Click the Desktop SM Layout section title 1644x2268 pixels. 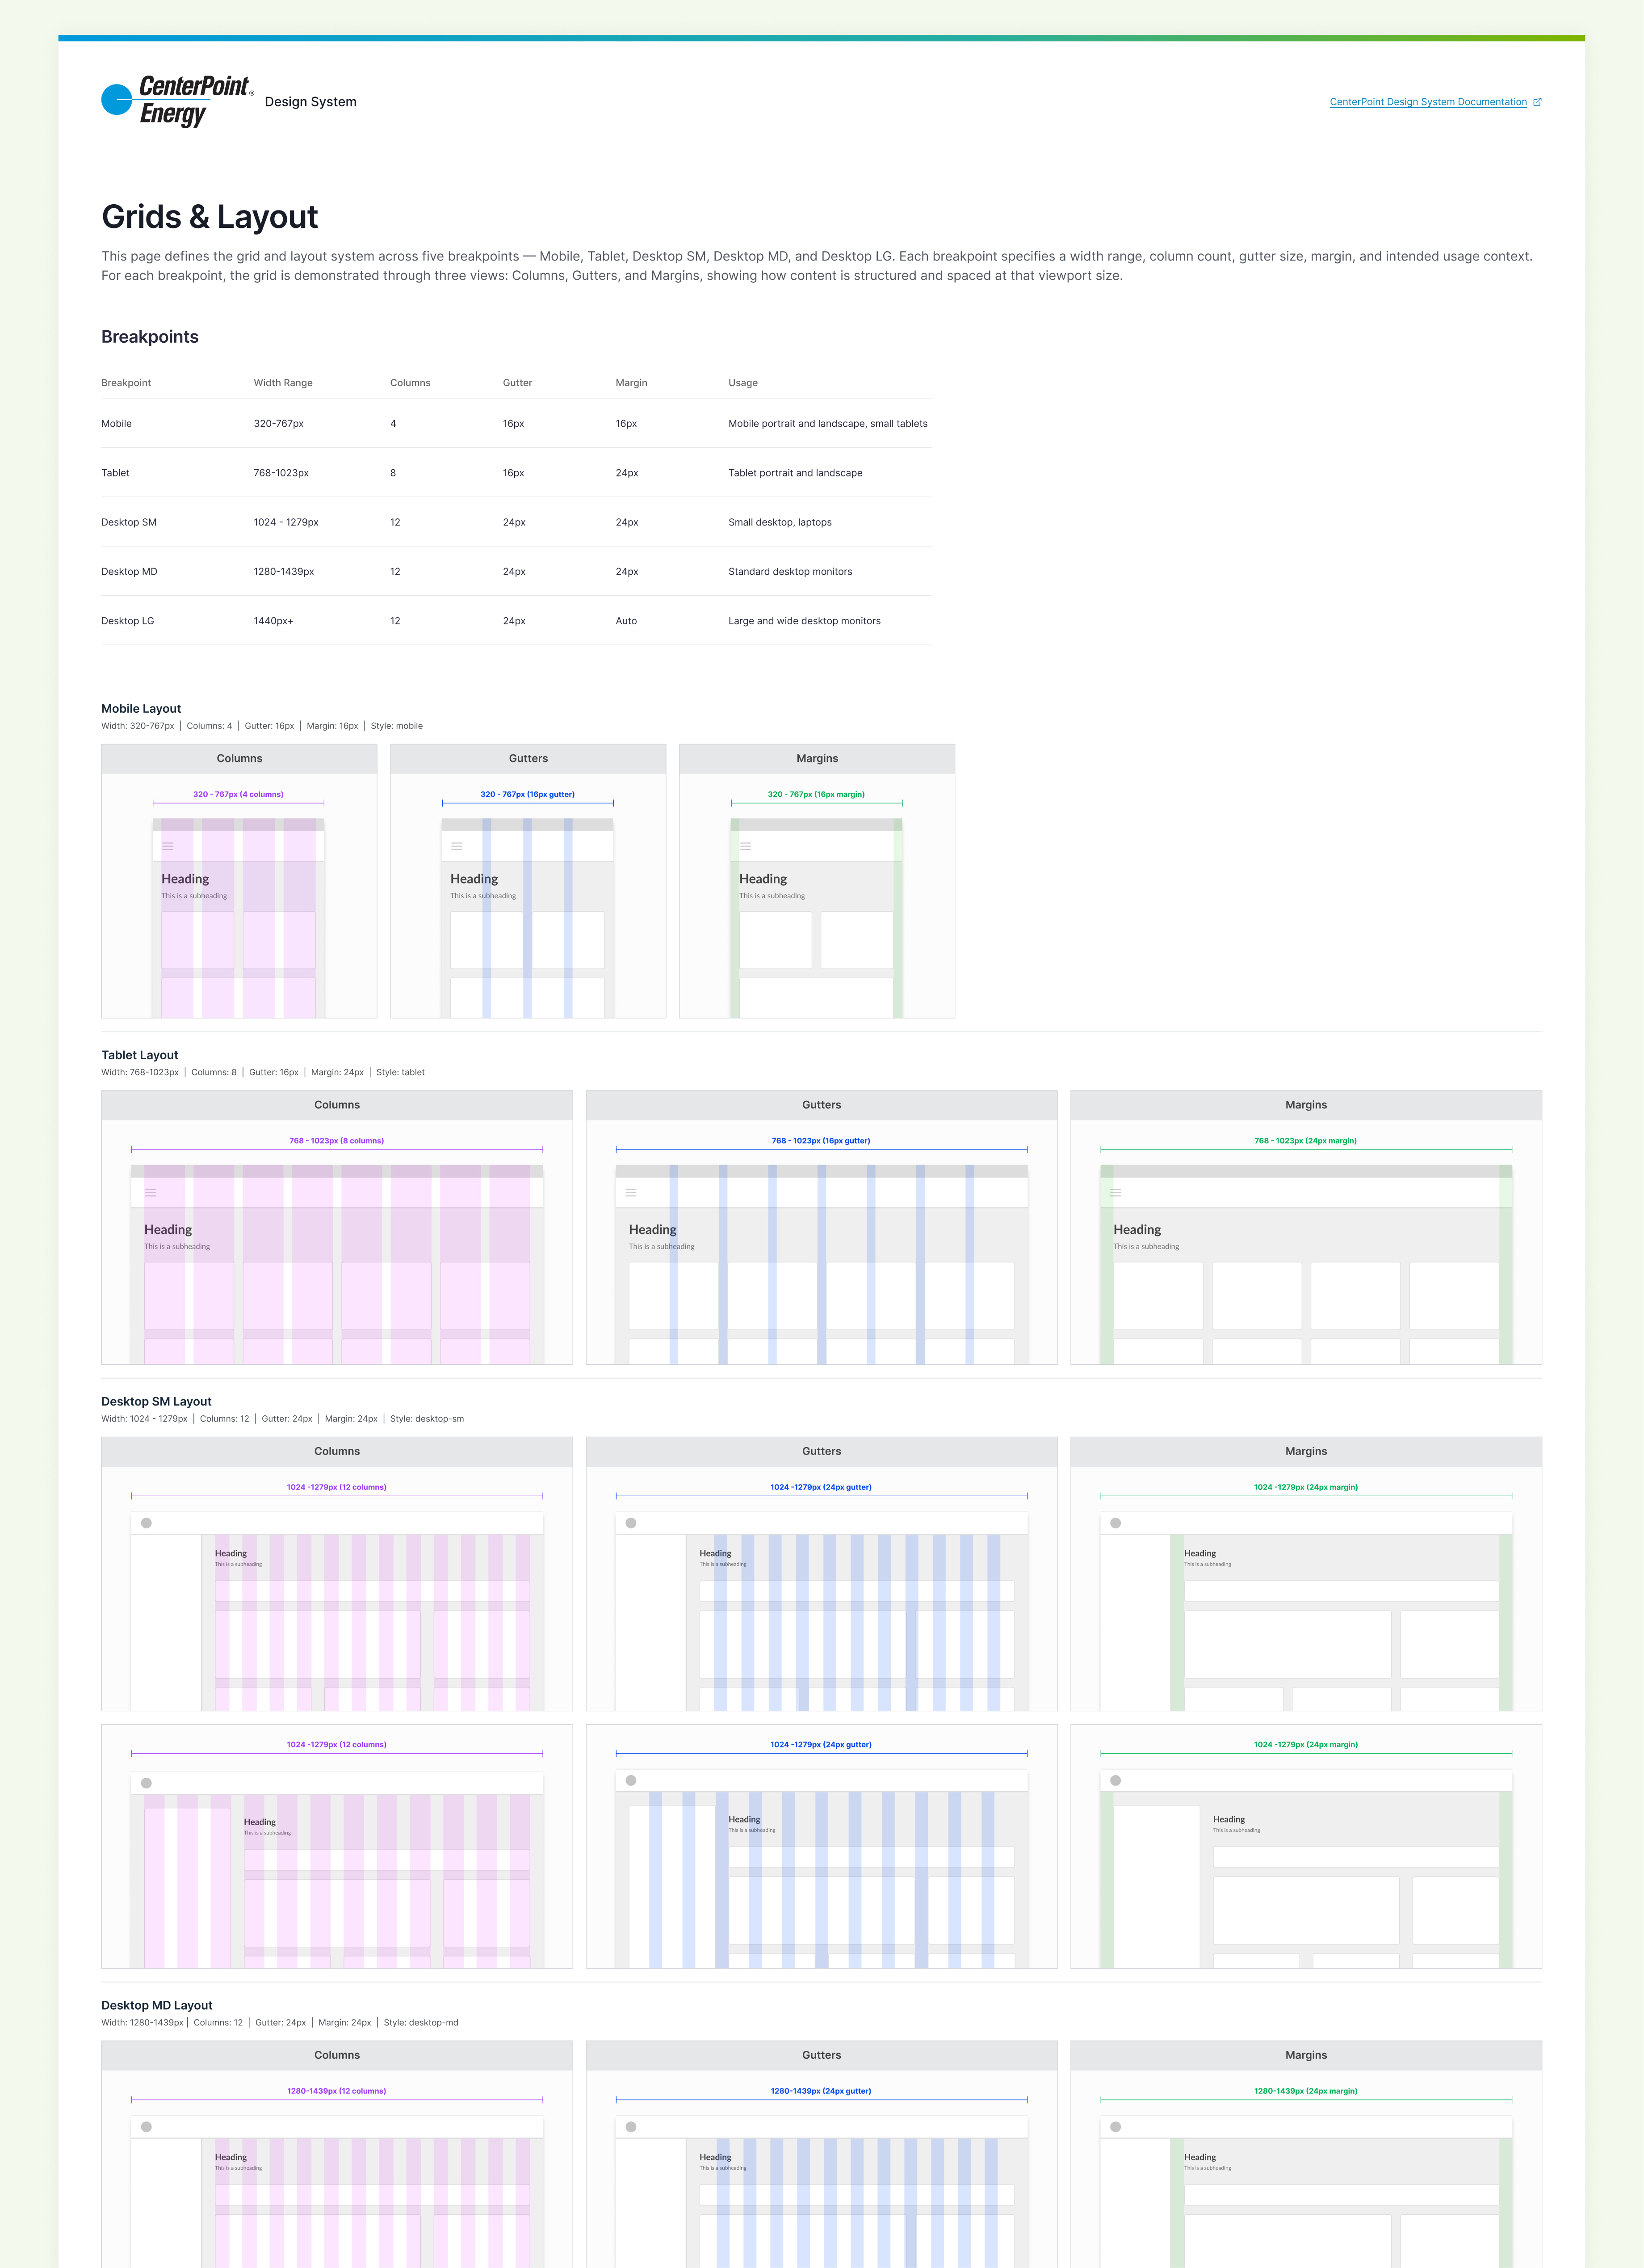[x=156, y=1402]
